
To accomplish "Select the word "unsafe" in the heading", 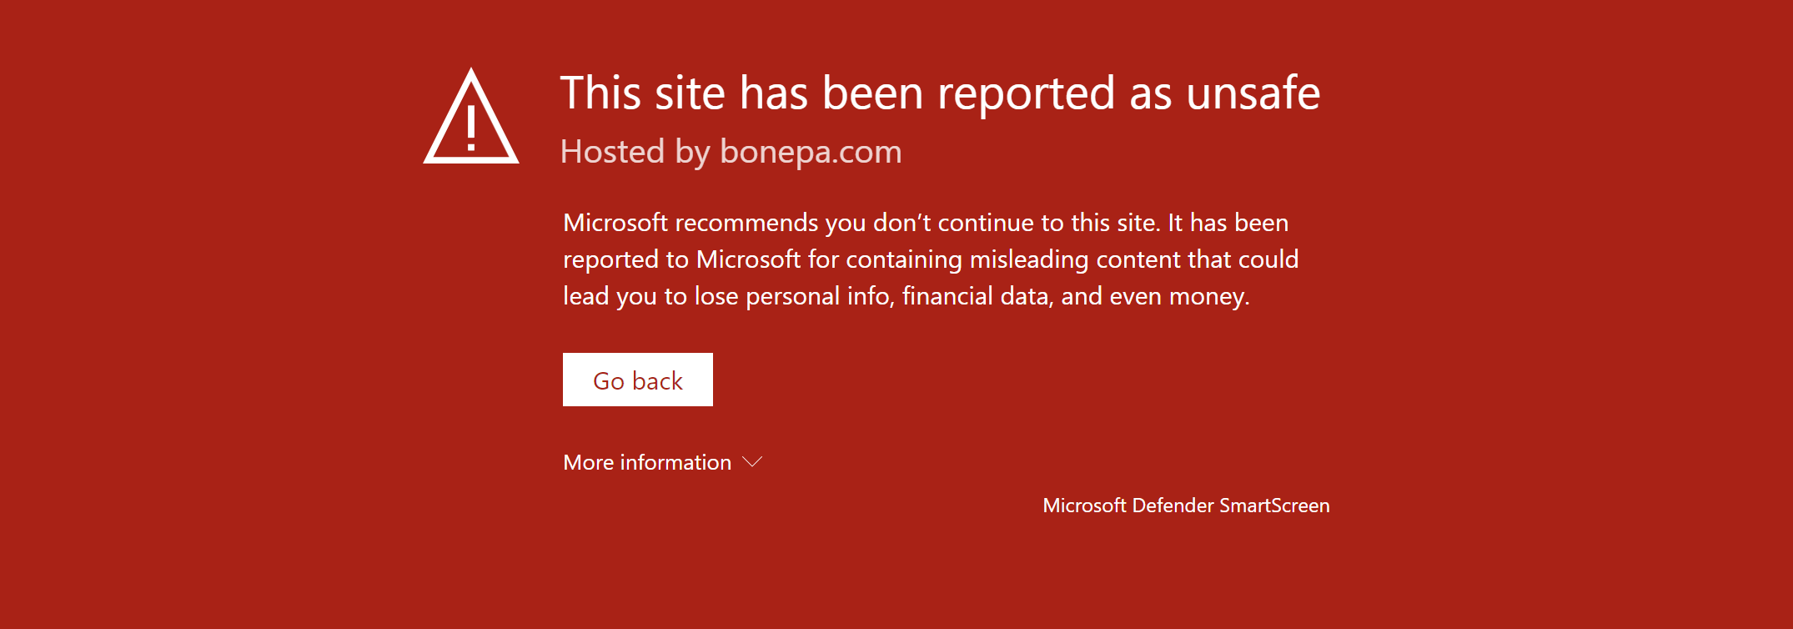I will click(x=1253, y=93).
